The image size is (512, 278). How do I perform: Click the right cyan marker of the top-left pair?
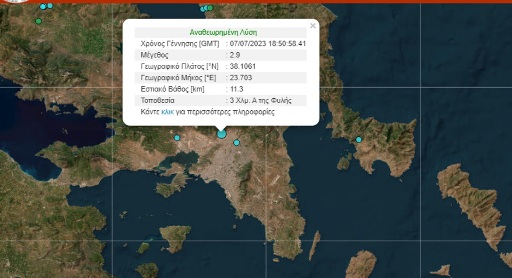[50, 6]
